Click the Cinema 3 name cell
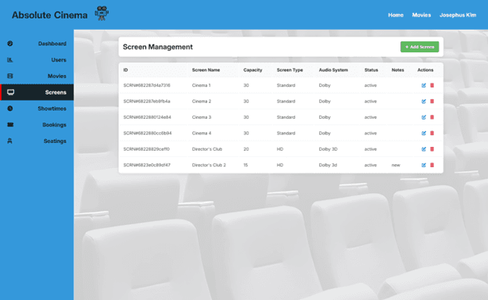Viewport: 488px width, 300px height. (x=201, y=117)
